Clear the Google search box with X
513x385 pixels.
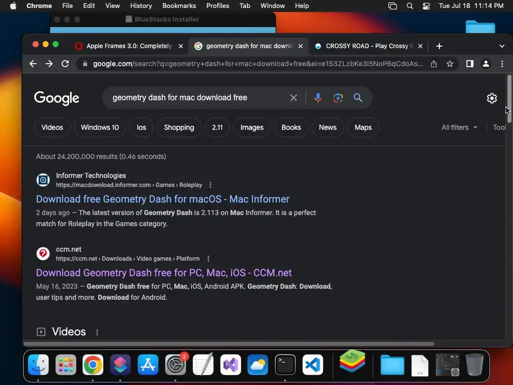[294, 98]
